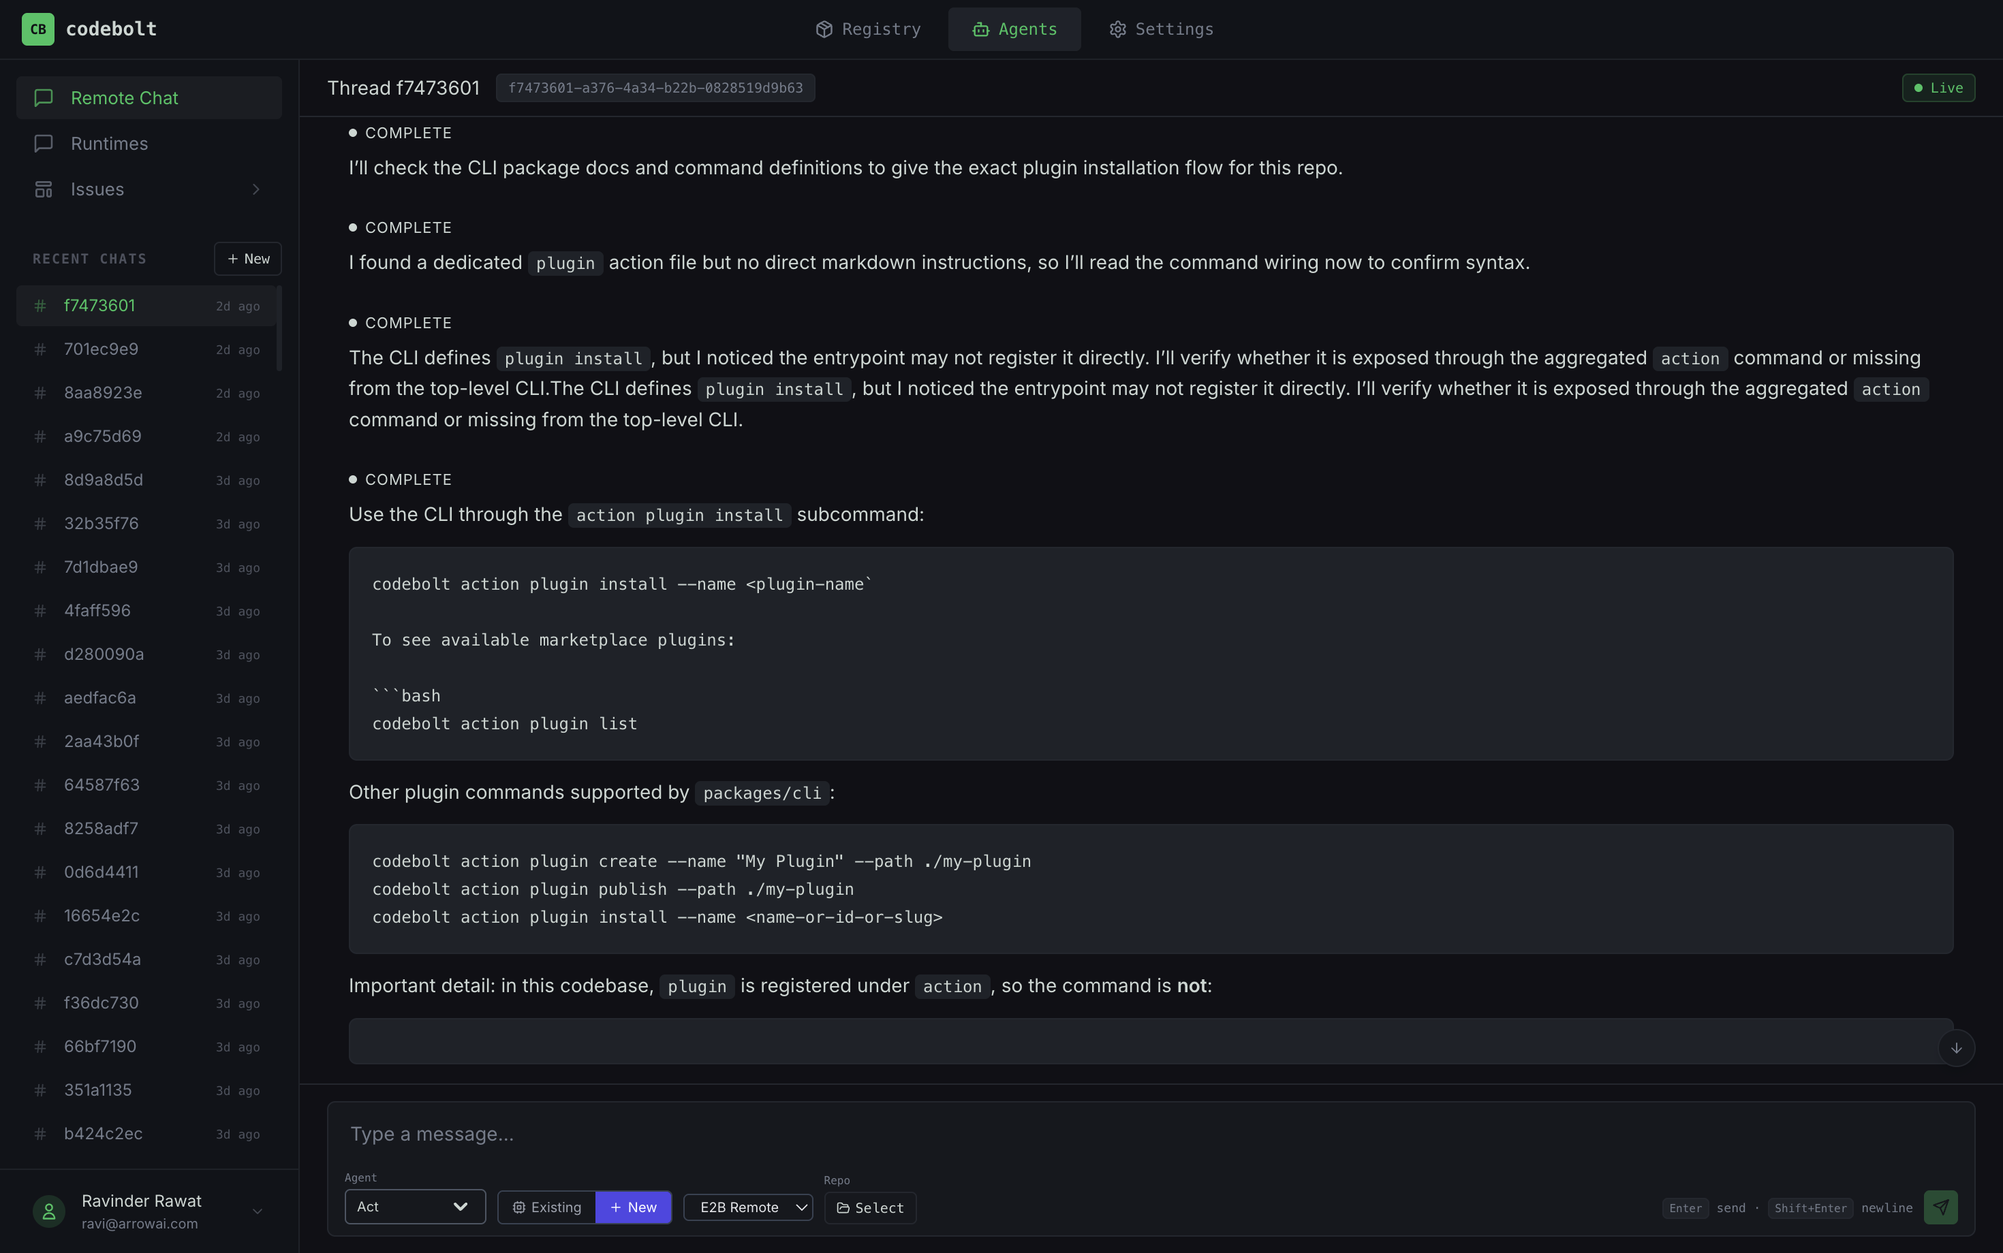Open recent chat 16654e2c
2003x1253 pixels.
(146, 916)
